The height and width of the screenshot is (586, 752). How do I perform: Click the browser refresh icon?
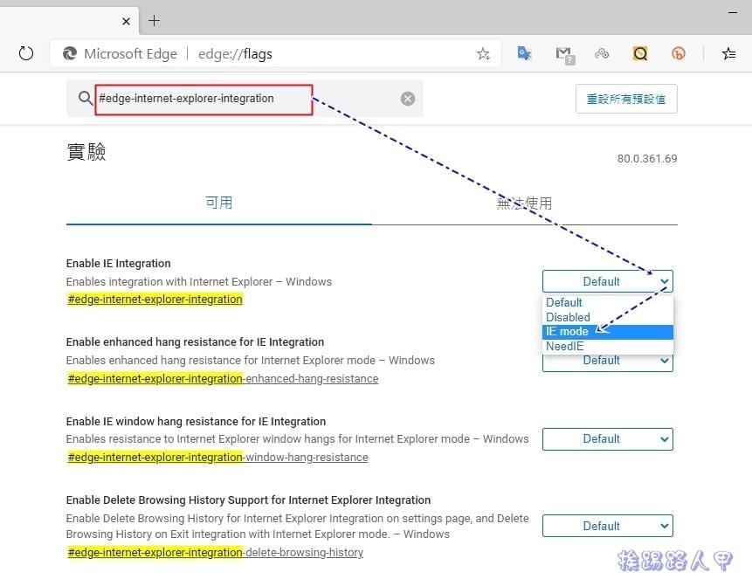click(26, 53)
